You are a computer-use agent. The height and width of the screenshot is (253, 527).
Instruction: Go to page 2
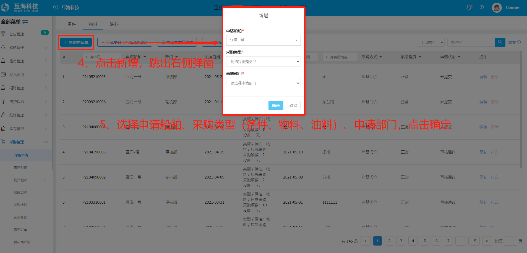click(x=389, y=241)
